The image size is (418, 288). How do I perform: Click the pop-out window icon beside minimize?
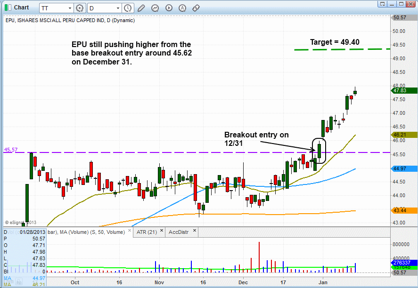pos(383,4)
